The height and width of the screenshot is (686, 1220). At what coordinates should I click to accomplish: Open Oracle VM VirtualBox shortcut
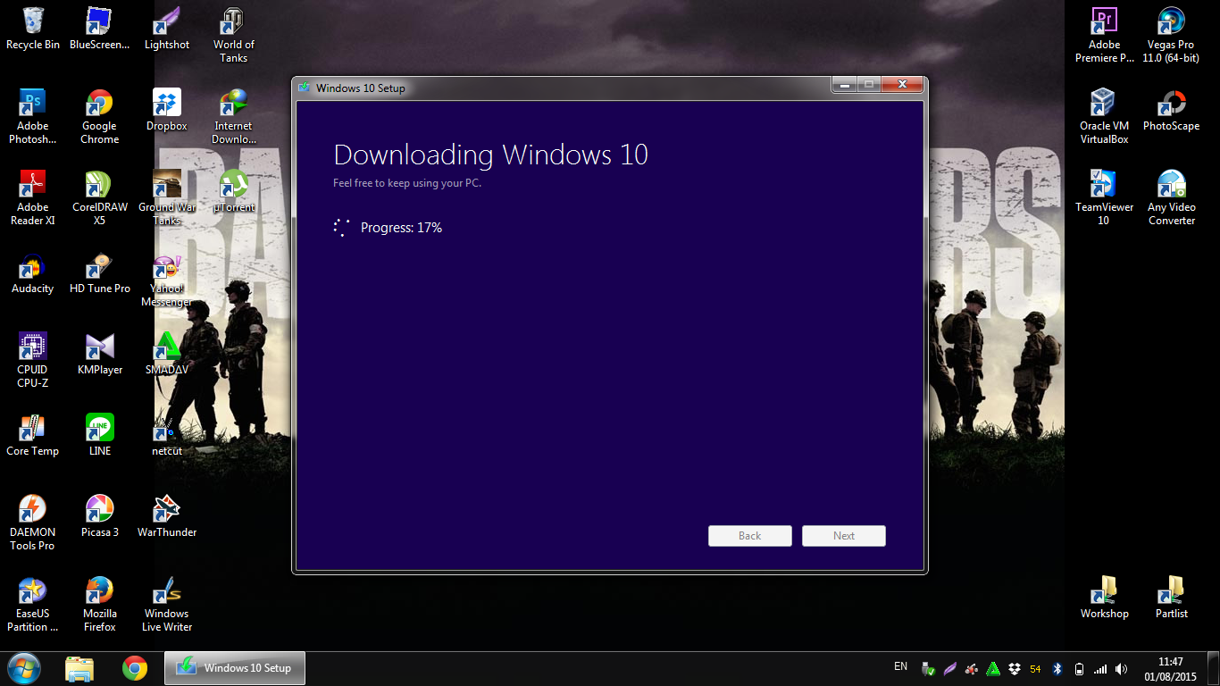[x=1105, y=116]
